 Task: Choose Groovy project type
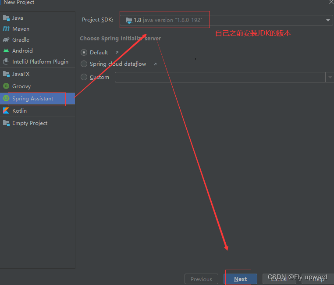(38, 86)
